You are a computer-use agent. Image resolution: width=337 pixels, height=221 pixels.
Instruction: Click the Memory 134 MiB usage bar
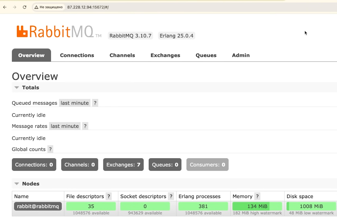point(257,206)
